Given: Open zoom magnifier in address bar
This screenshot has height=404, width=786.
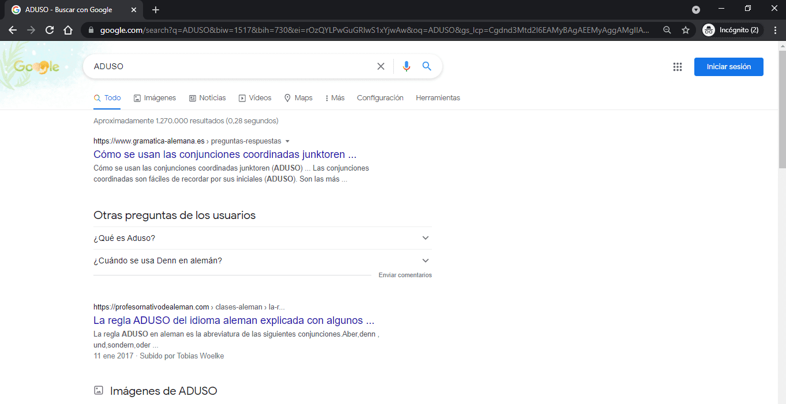Looking at the screenshot, I should coord(667,30).
